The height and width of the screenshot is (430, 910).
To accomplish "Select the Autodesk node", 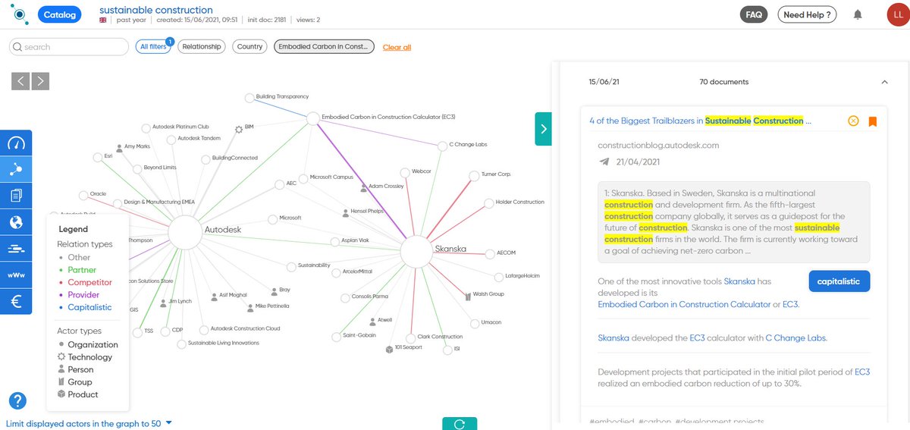I will click(x=184, y=231).
